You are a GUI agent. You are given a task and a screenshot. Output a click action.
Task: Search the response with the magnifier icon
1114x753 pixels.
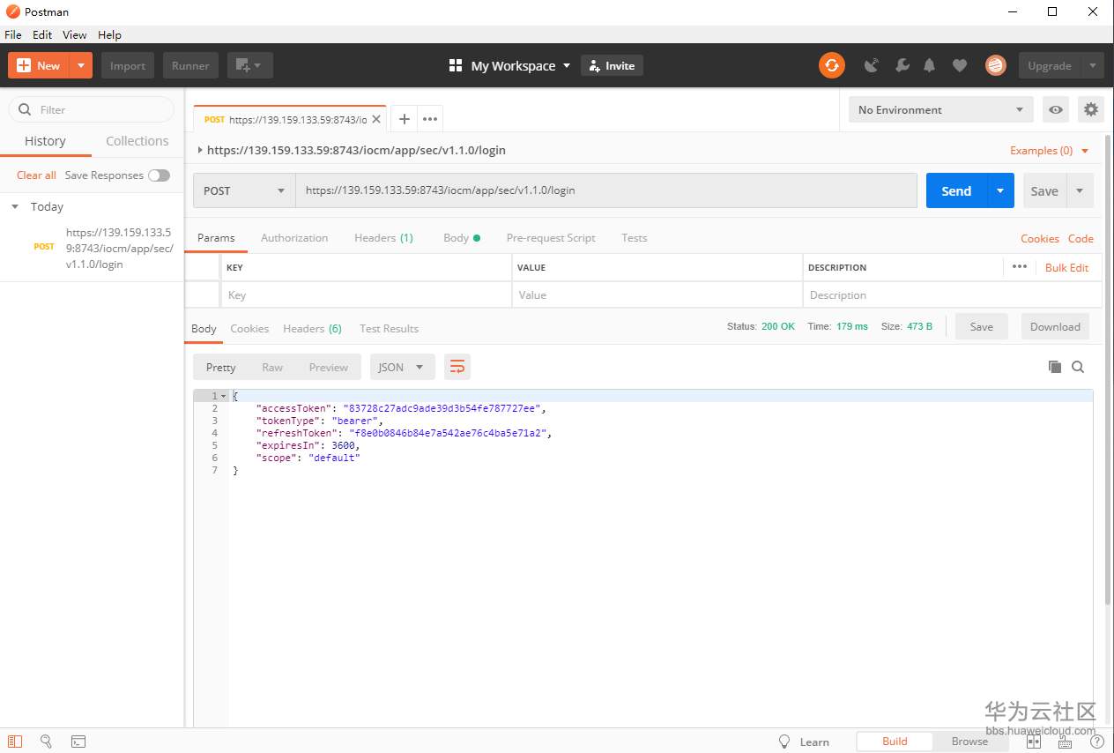[x=1078, y=367]
